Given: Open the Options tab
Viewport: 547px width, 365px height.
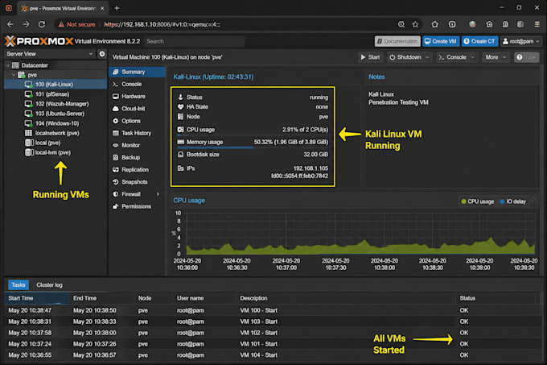Looking at the screenshot, I should (137, 121).
